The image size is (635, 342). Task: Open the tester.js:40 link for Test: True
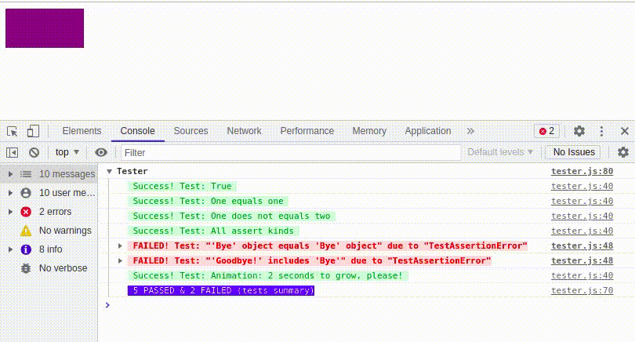[582, 186]
